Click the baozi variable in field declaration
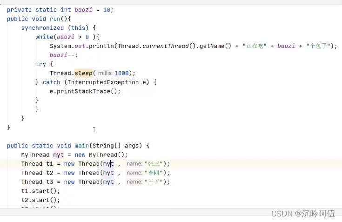Screen dimensions: 342x222 tap(83, 10)
